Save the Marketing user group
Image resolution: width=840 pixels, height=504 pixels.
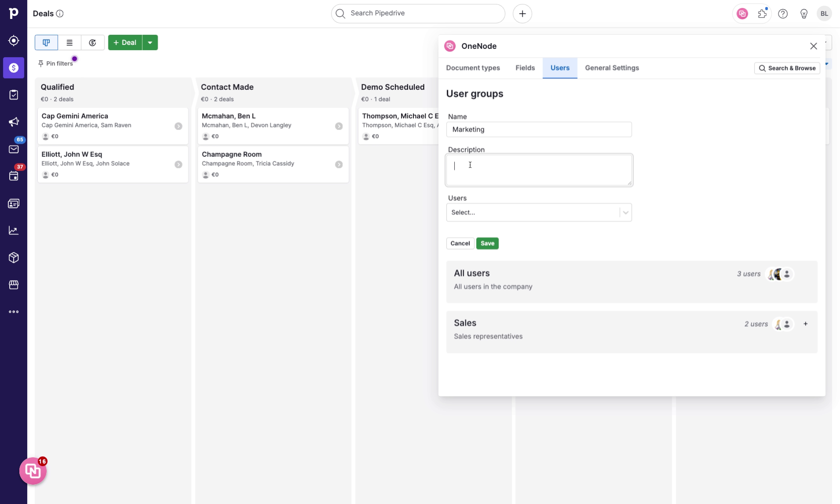pyautogui.click(x=487, y=244)
